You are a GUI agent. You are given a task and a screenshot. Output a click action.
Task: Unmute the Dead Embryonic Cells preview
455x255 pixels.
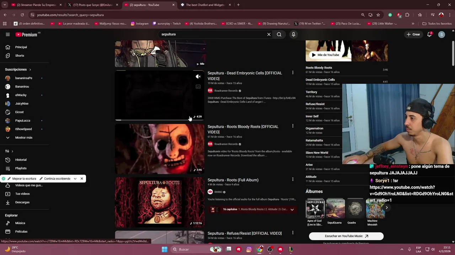pos(198,76)
